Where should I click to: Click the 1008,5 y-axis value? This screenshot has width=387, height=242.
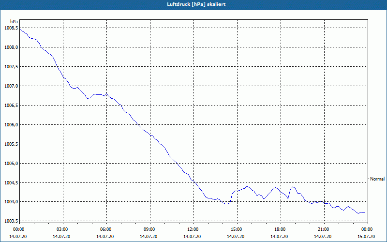[11, 28]
